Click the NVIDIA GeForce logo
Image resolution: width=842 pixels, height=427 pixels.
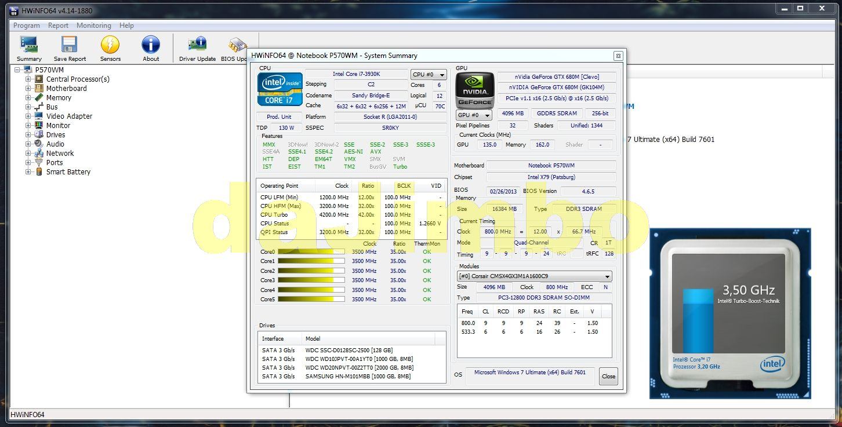pyautogui.click(x=474, y=89)
